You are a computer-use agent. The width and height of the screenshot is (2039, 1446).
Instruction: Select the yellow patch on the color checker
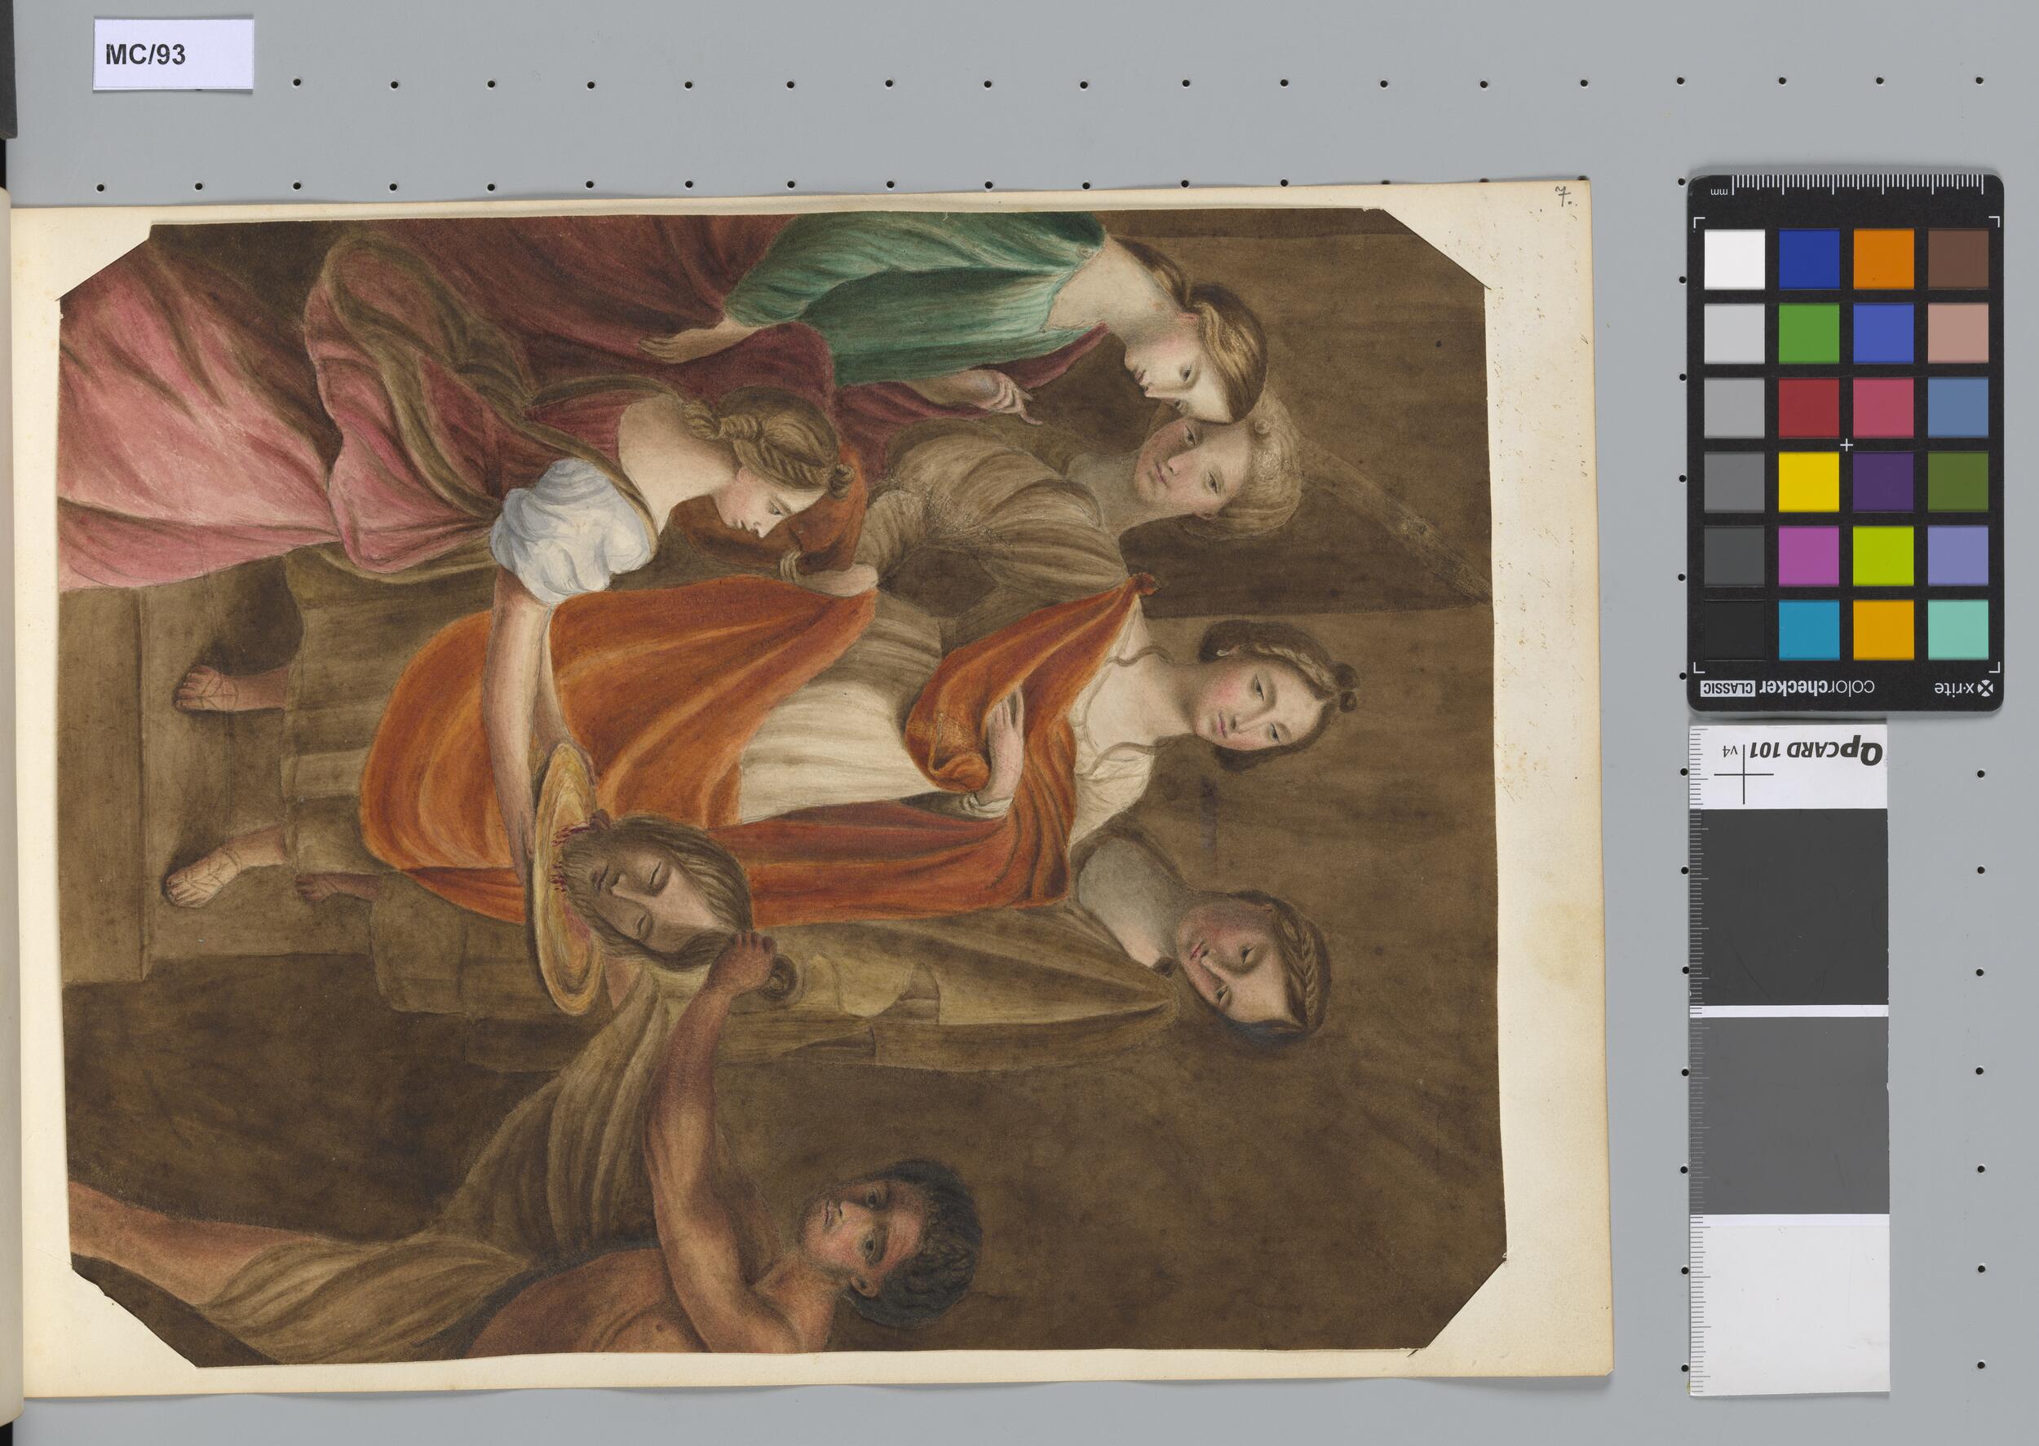click(x=1808, y=482)
